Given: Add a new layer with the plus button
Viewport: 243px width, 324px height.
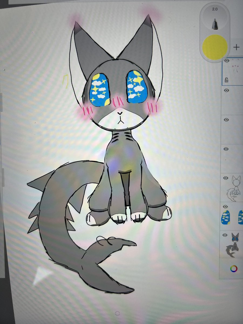Looking at the screenshot, I should pos(236,47).
